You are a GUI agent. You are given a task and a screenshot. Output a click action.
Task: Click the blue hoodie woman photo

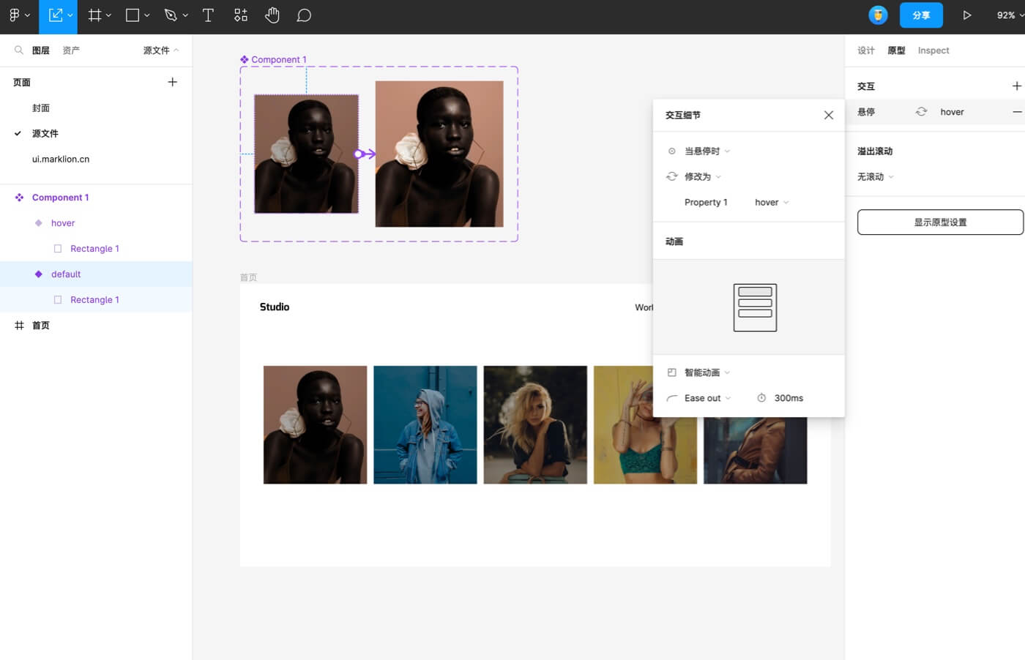pos(425,425)
